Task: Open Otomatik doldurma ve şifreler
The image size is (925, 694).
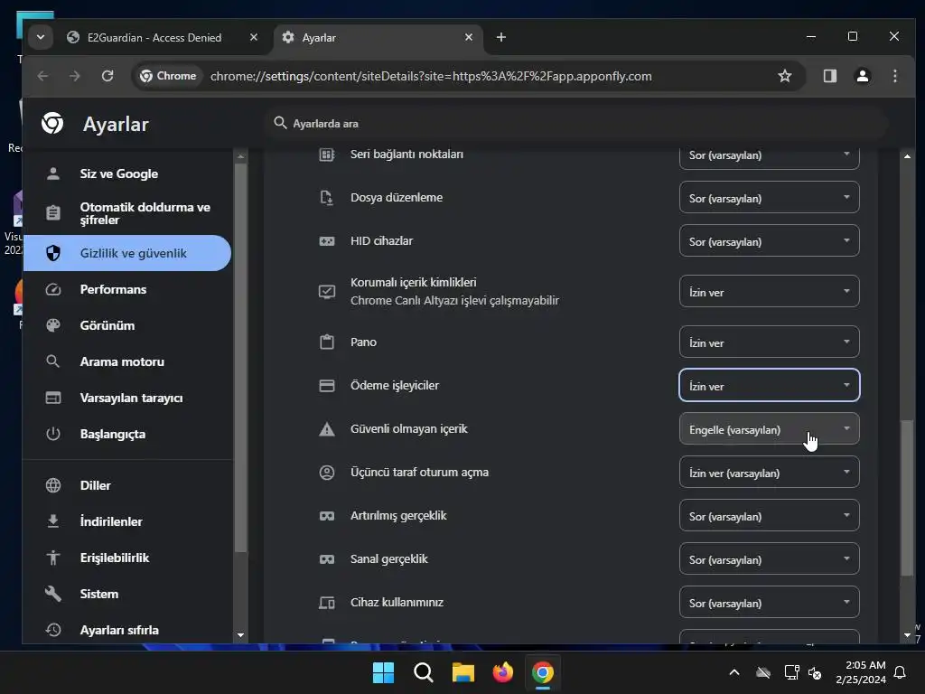Action: [x=126, y=213]
